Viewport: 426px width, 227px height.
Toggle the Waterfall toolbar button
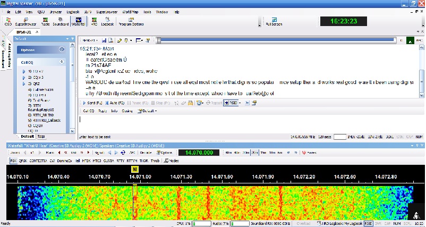pyautogui.click(x=78, y=21)
